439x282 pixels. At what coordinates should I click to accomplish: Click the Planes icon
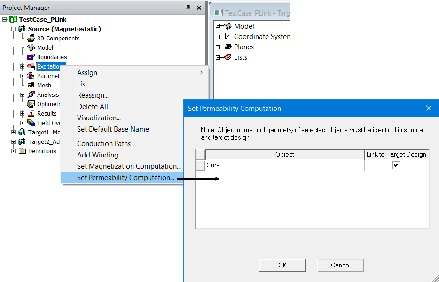[x=228, y=47]
